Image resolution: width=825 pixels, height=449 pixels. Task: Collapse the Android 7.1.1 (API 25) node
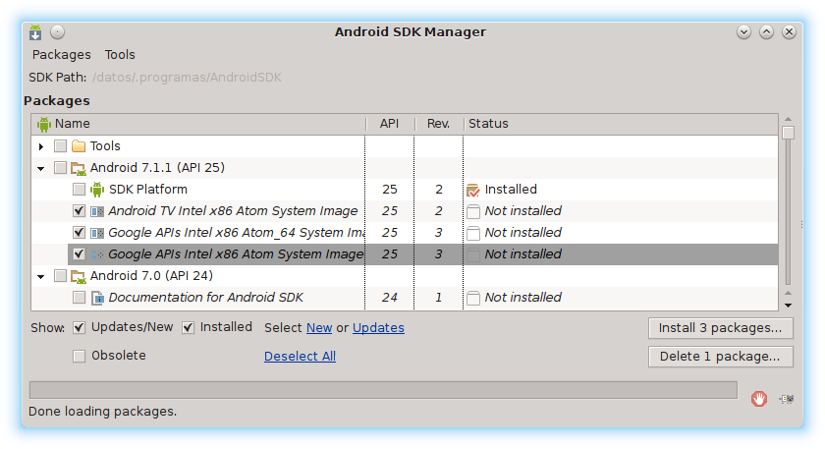click(41, 168)
